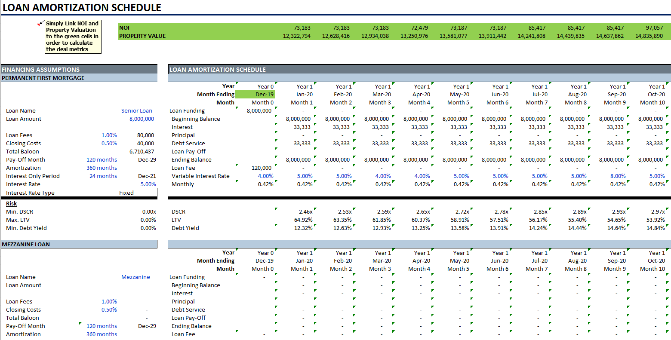Click the PROPERTY VALUE row label
Screen dimensions: 671x340
point(142,36)
